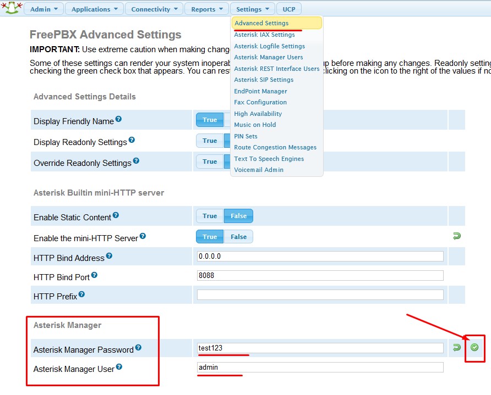Expand the Applications dropdown menu

(x=94, y=9)
